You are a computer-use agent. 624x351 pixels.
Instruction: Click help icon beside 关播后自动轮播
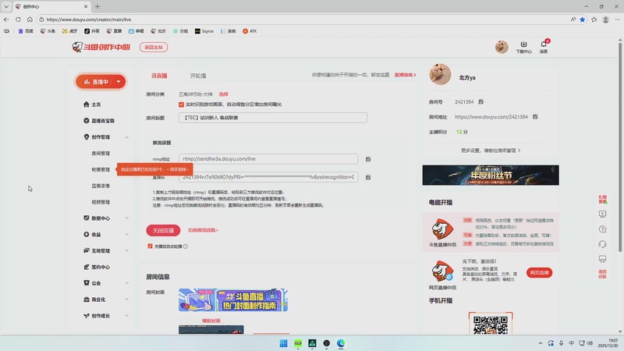tap(186, 246)
